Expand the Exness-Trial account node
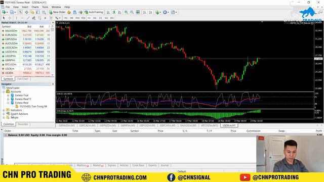This screenshot has width=324, height=182. [8, 96]
